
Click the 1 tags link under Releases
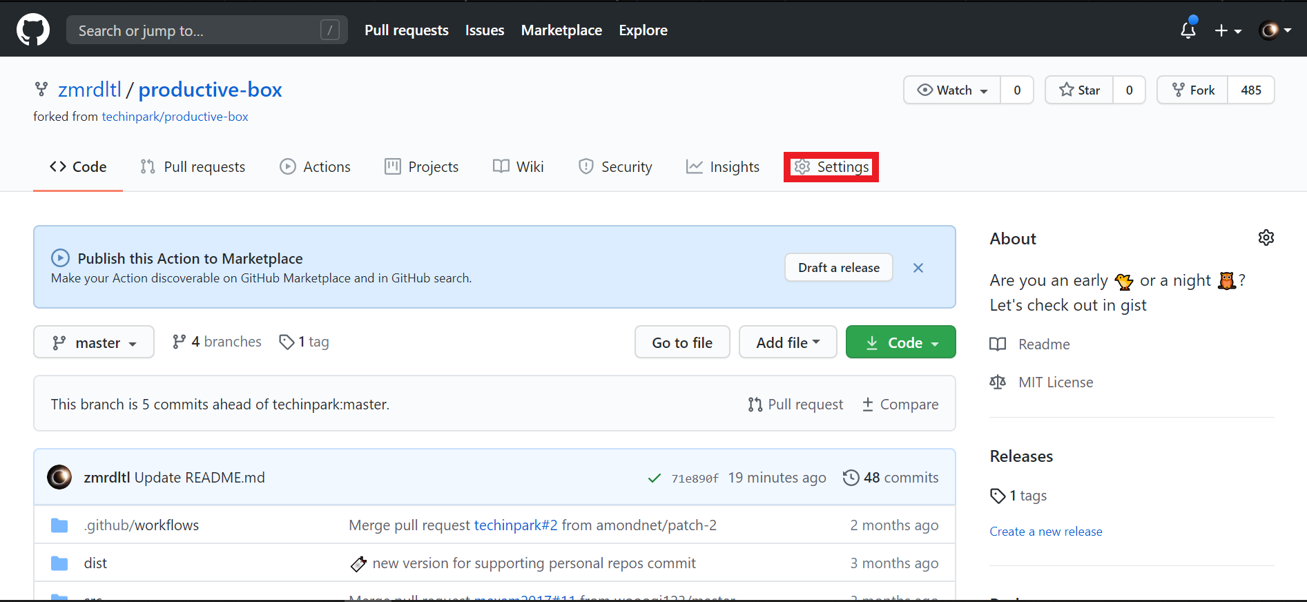click(1018, 496)
